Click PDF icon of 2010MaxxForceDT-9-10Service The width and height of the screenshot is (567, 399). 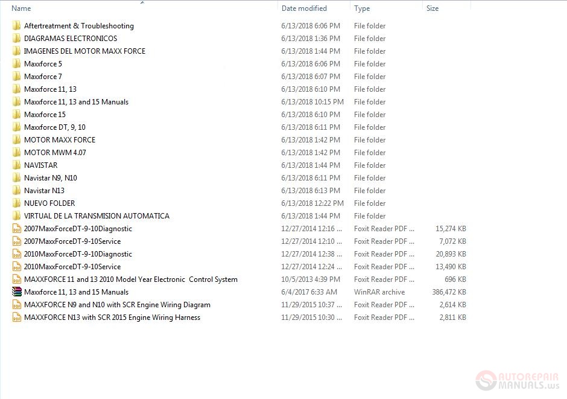pyautogui.click(x=17, y=267)
